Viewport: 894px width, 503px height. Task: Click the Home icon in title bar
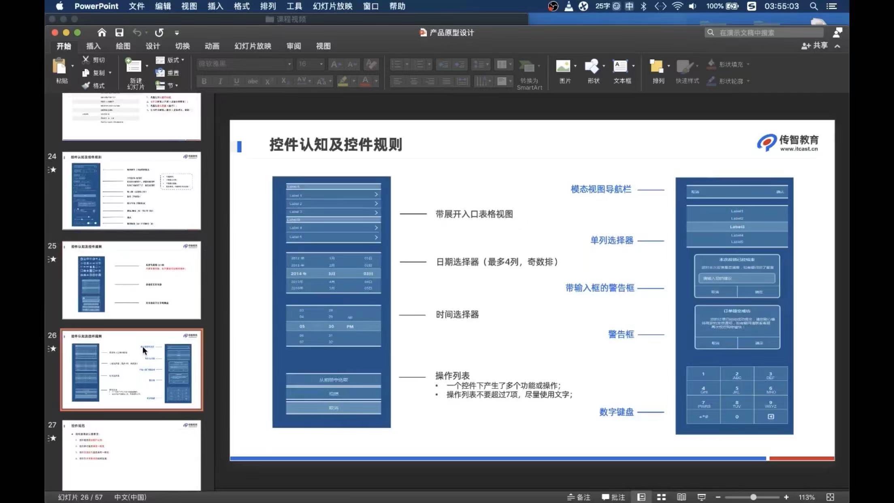coord(102,32)
